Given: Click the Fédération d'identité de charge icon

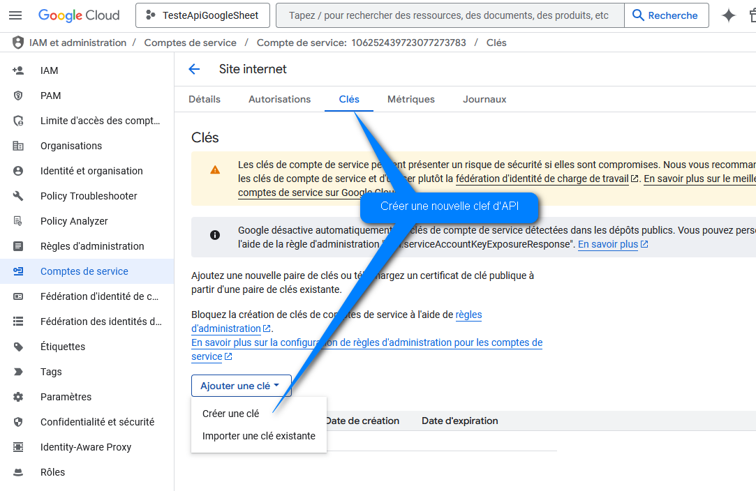Looking at the screenshot, I should coord(18,296).
